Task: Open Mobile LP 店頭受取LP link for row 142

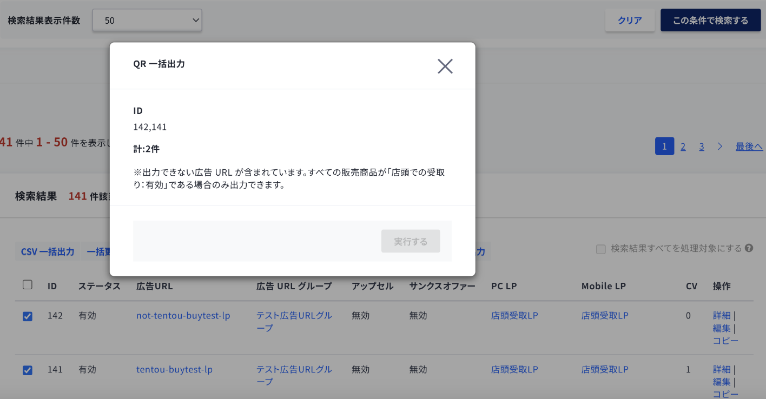Action: point(605,316)
